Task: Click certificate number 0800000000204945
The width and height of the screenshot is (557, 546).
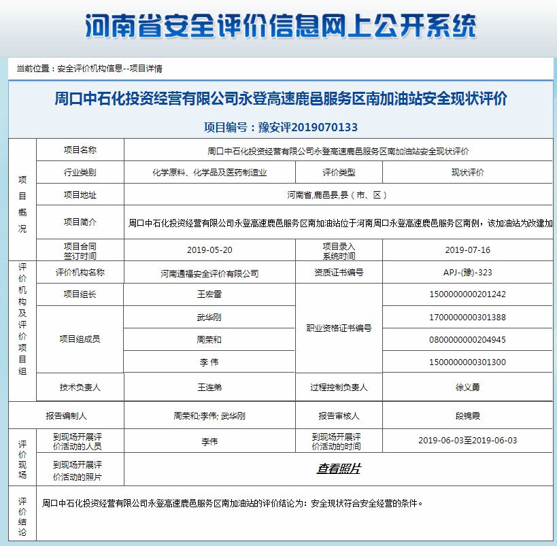Action: coord(467,339)
